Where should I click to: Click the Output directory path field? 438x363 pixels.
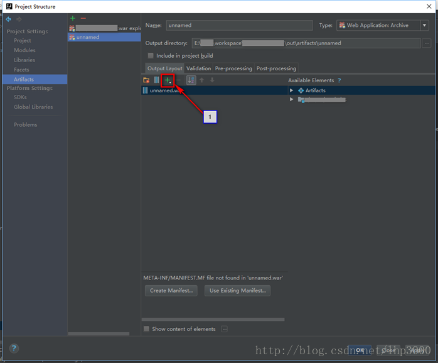[306, 43]
